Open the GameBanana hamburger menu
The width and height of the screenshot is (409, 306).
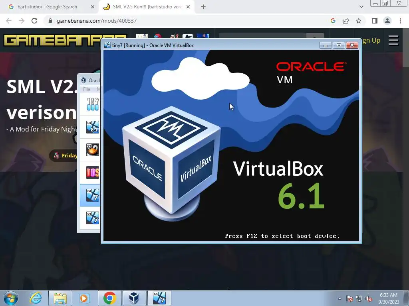393,40
